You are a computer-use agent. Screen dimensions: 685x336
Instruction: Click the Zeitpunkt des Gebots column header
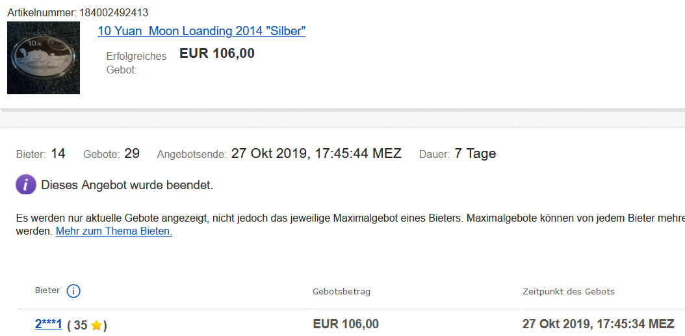(569, 291)
